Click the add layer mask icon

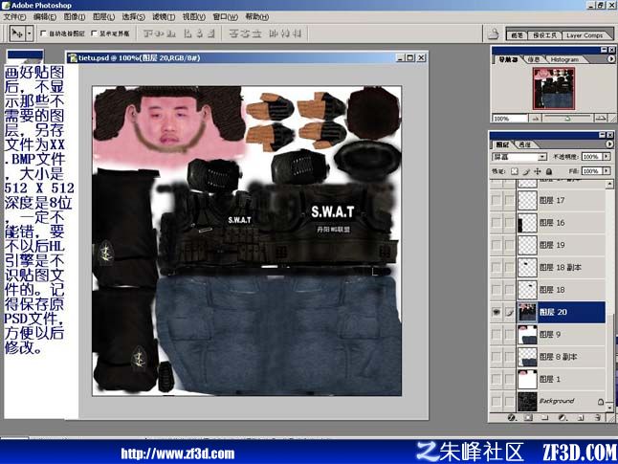[528, 417]
